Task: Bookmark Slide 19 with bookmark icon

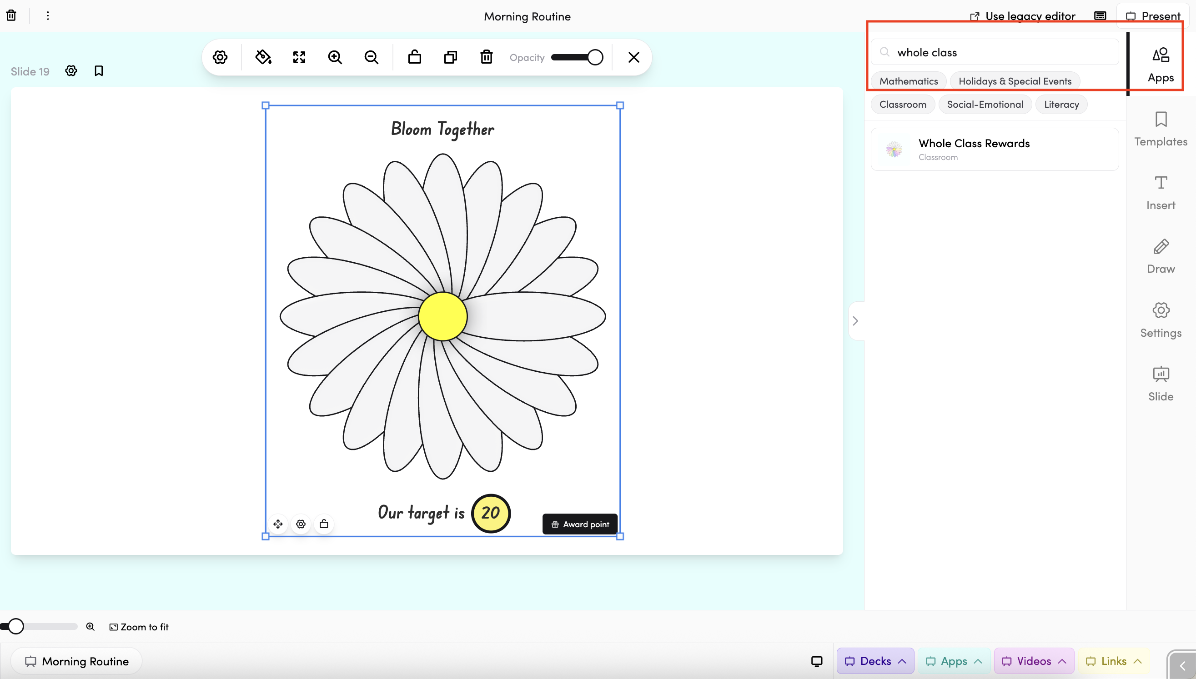Action: click(x=99, y=71)
